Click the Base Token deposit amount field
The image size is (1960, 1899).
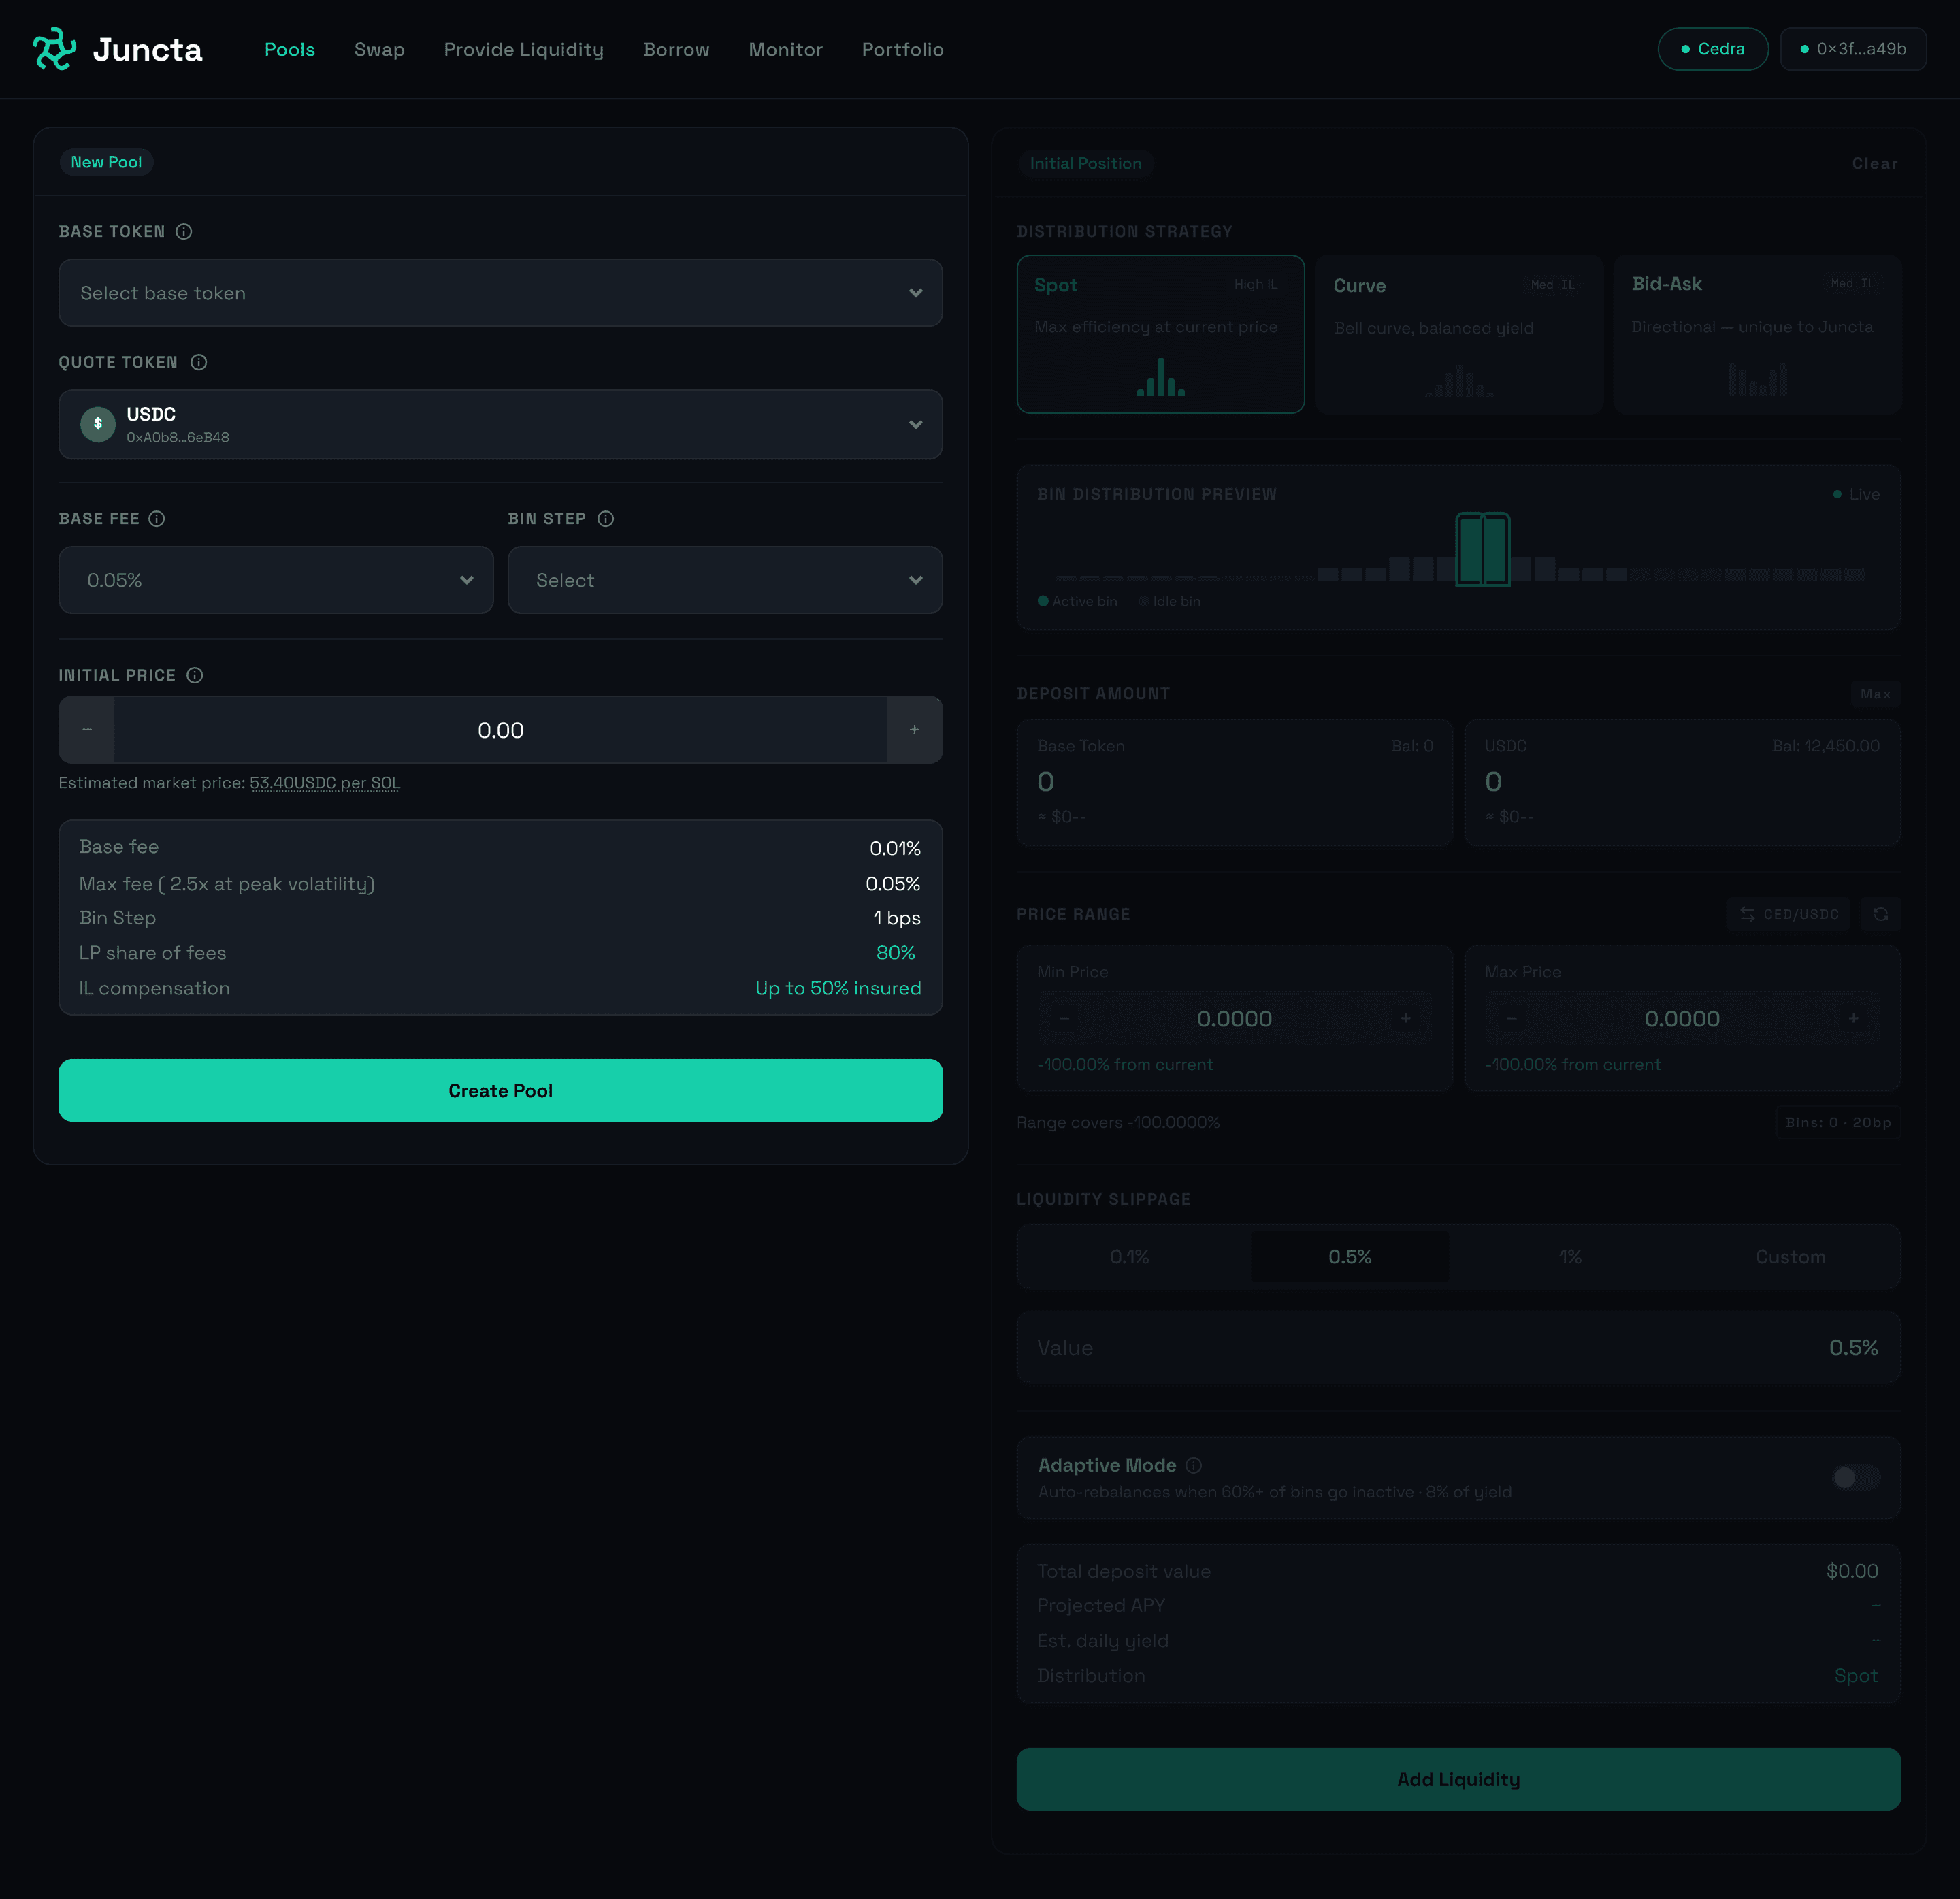1235,782
